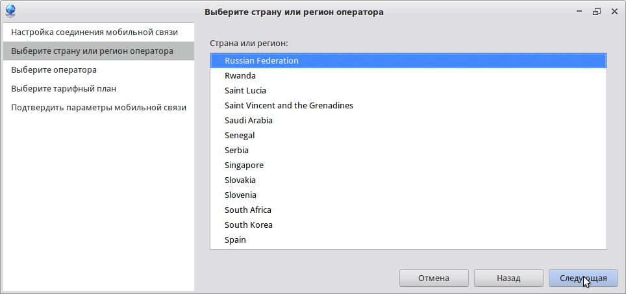Select Singapore as the region
Image resolution: width=626 pixels, height=294 pixels.
pyautogui.click(x=244, y=165)
